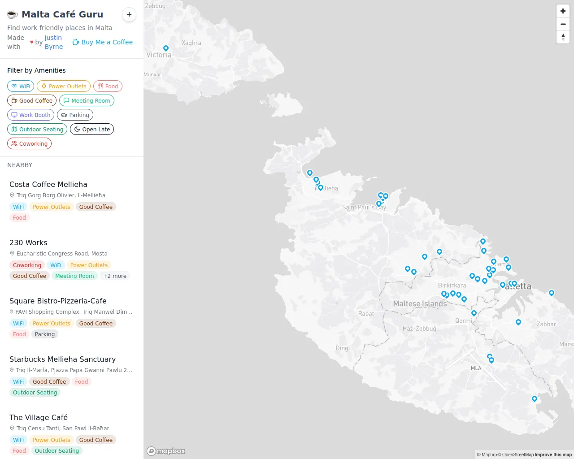The image size is (574, 459).
Task: Click the Triq Il-Marfa address text
Action: pyautogui.click(x=74, y=370)
